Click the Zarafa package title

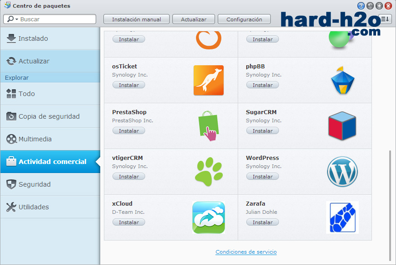click(x=255, y=203)
